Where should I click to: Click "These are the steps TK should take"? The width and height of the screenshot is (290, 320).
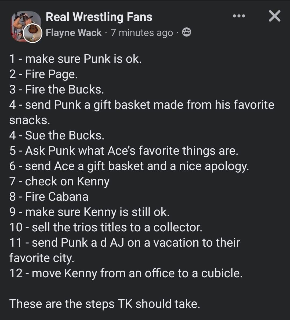(x=105, y=304)
